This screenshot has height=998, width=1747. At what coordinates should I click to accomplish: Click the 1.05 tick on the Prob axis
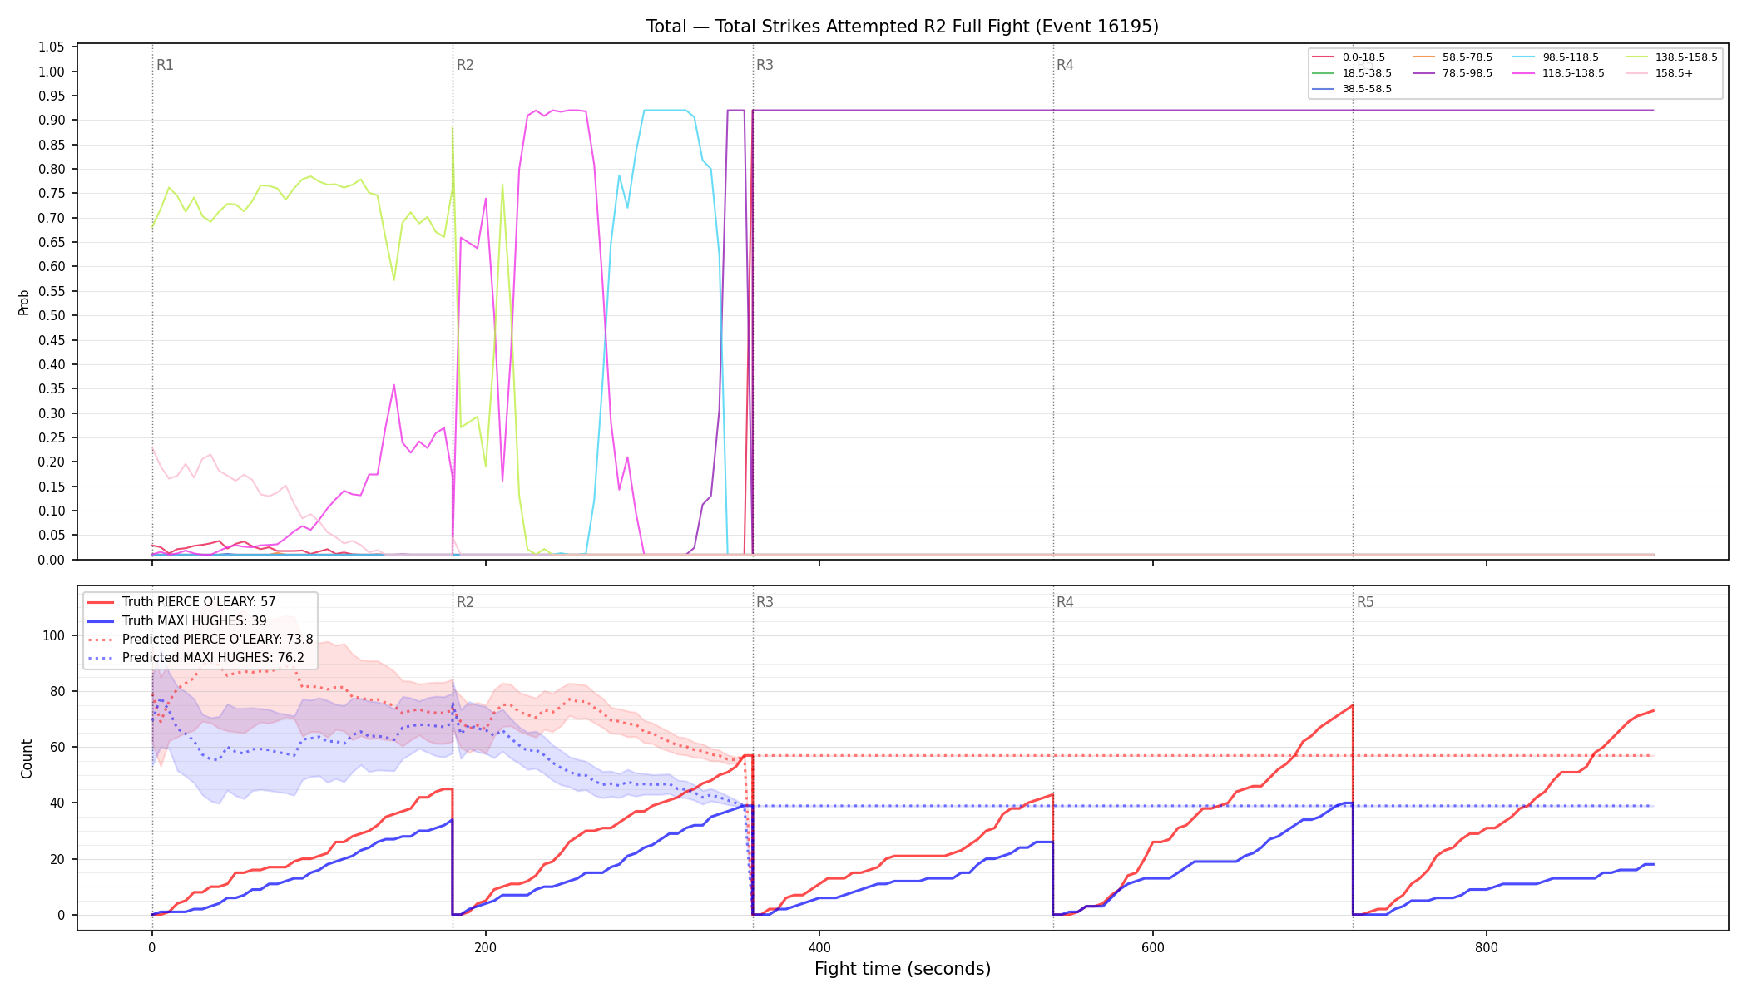(x=52, y=47)
